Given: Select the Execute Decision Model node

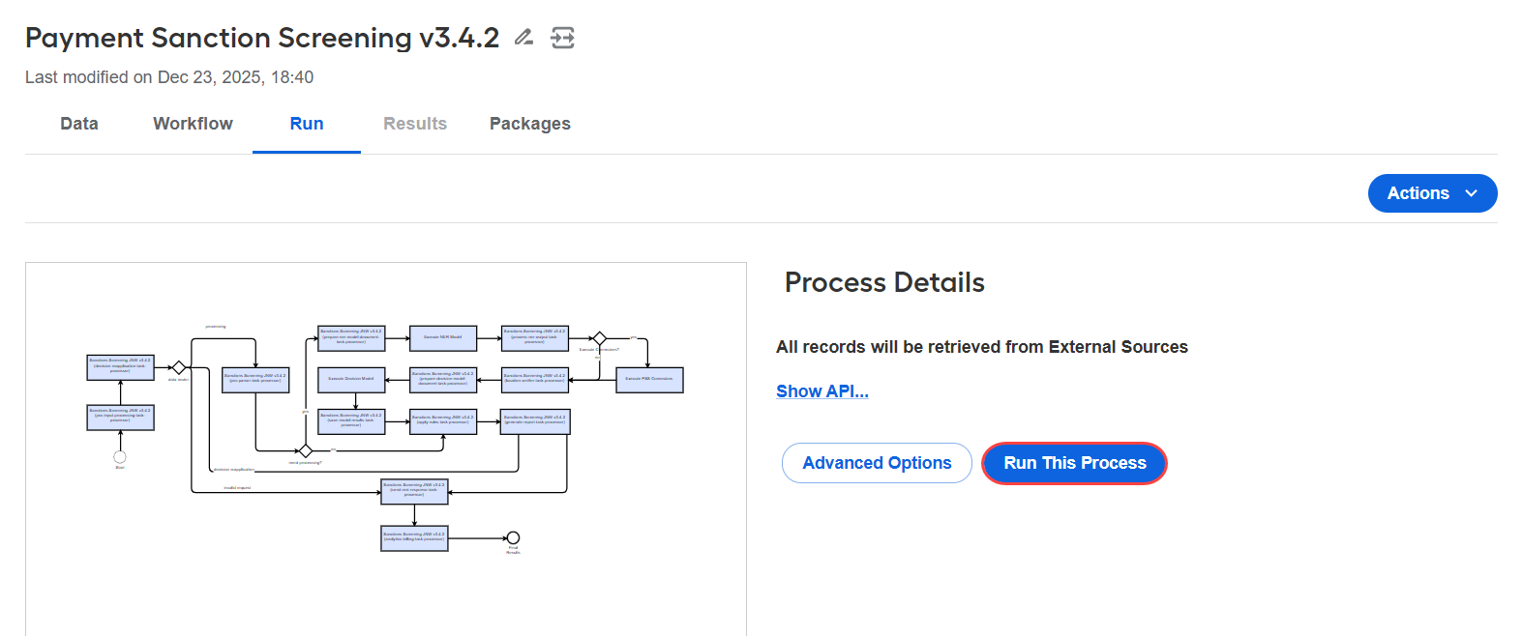Looking at the screenshot, I should [351, 379].
